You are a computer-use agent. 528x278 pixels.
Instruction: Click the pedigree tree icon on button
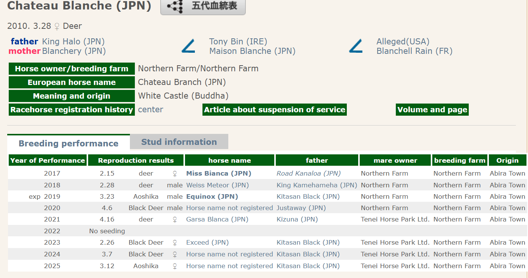tap(175, 7)
